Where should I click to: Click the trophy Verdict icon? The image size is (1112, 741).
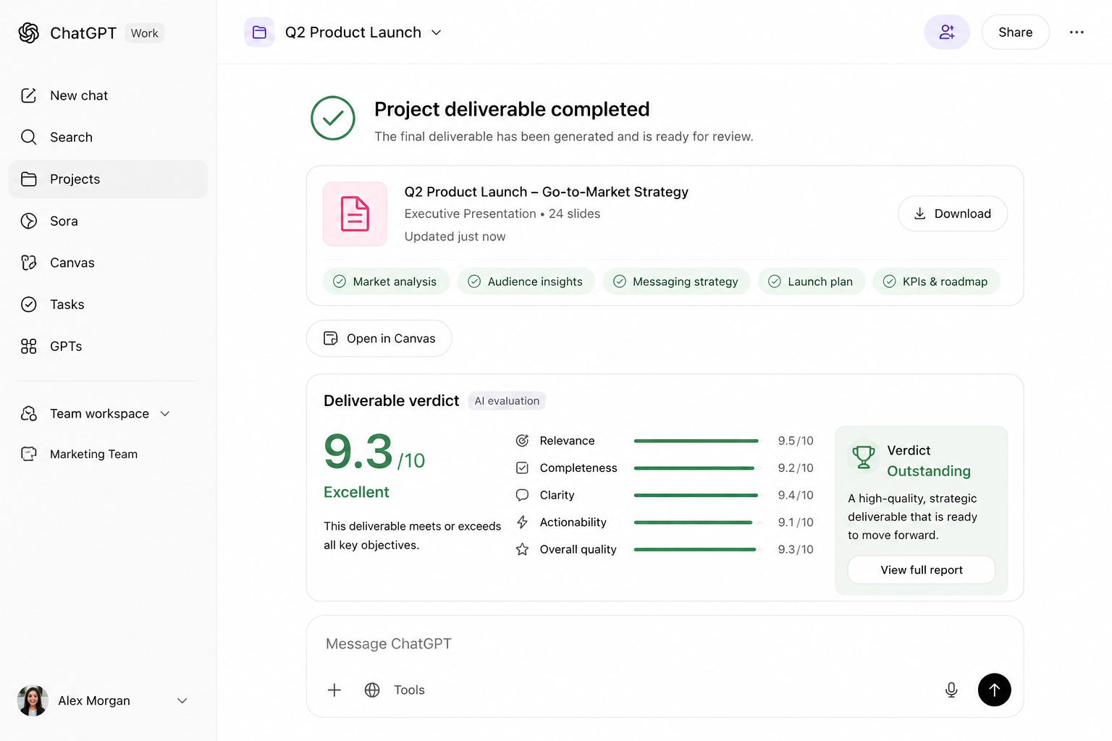(864, 457)
